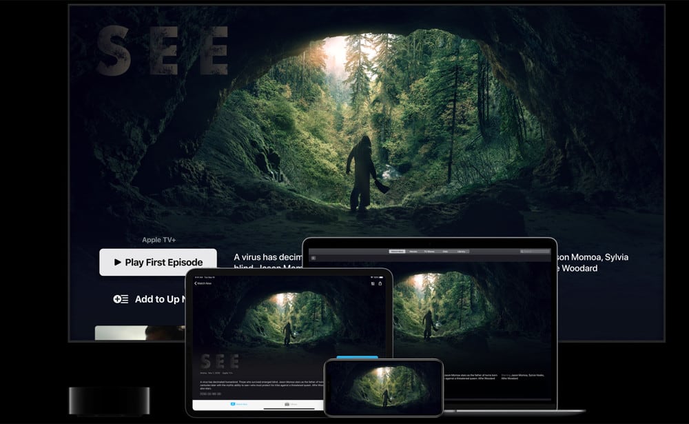
Task: Click the Add to Up Next list icon
Action: click(x=121, y=299)
